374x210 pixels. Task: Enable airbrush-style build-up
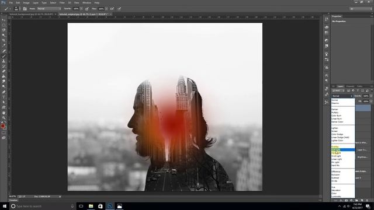point(112,9)
